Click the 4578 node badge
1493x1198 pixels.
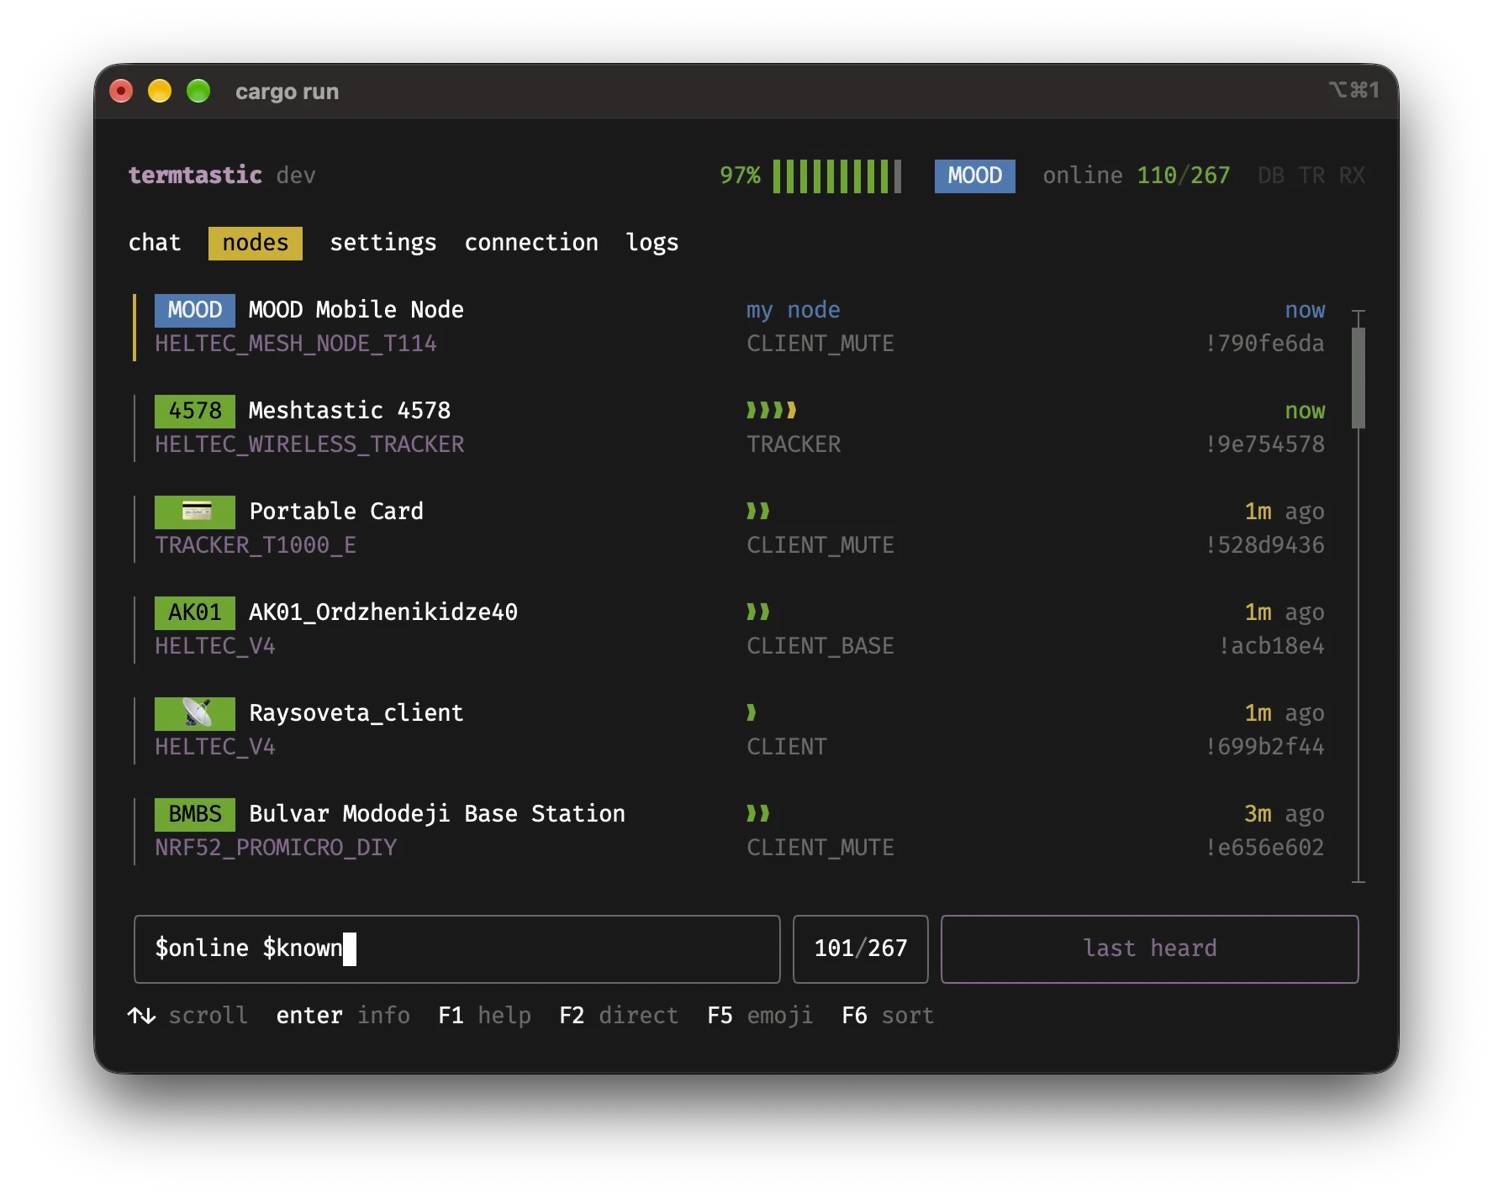[x=195, y=411]
